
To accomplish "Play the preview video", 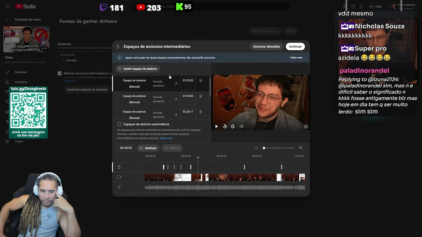I will (x=217, y=126).
